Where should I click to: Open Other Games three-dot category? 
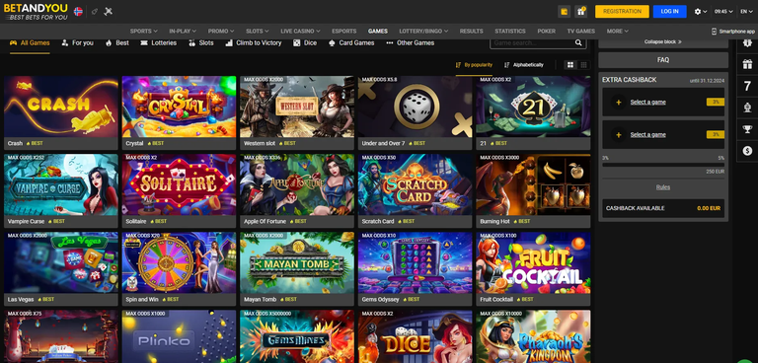tap(410, 43)
